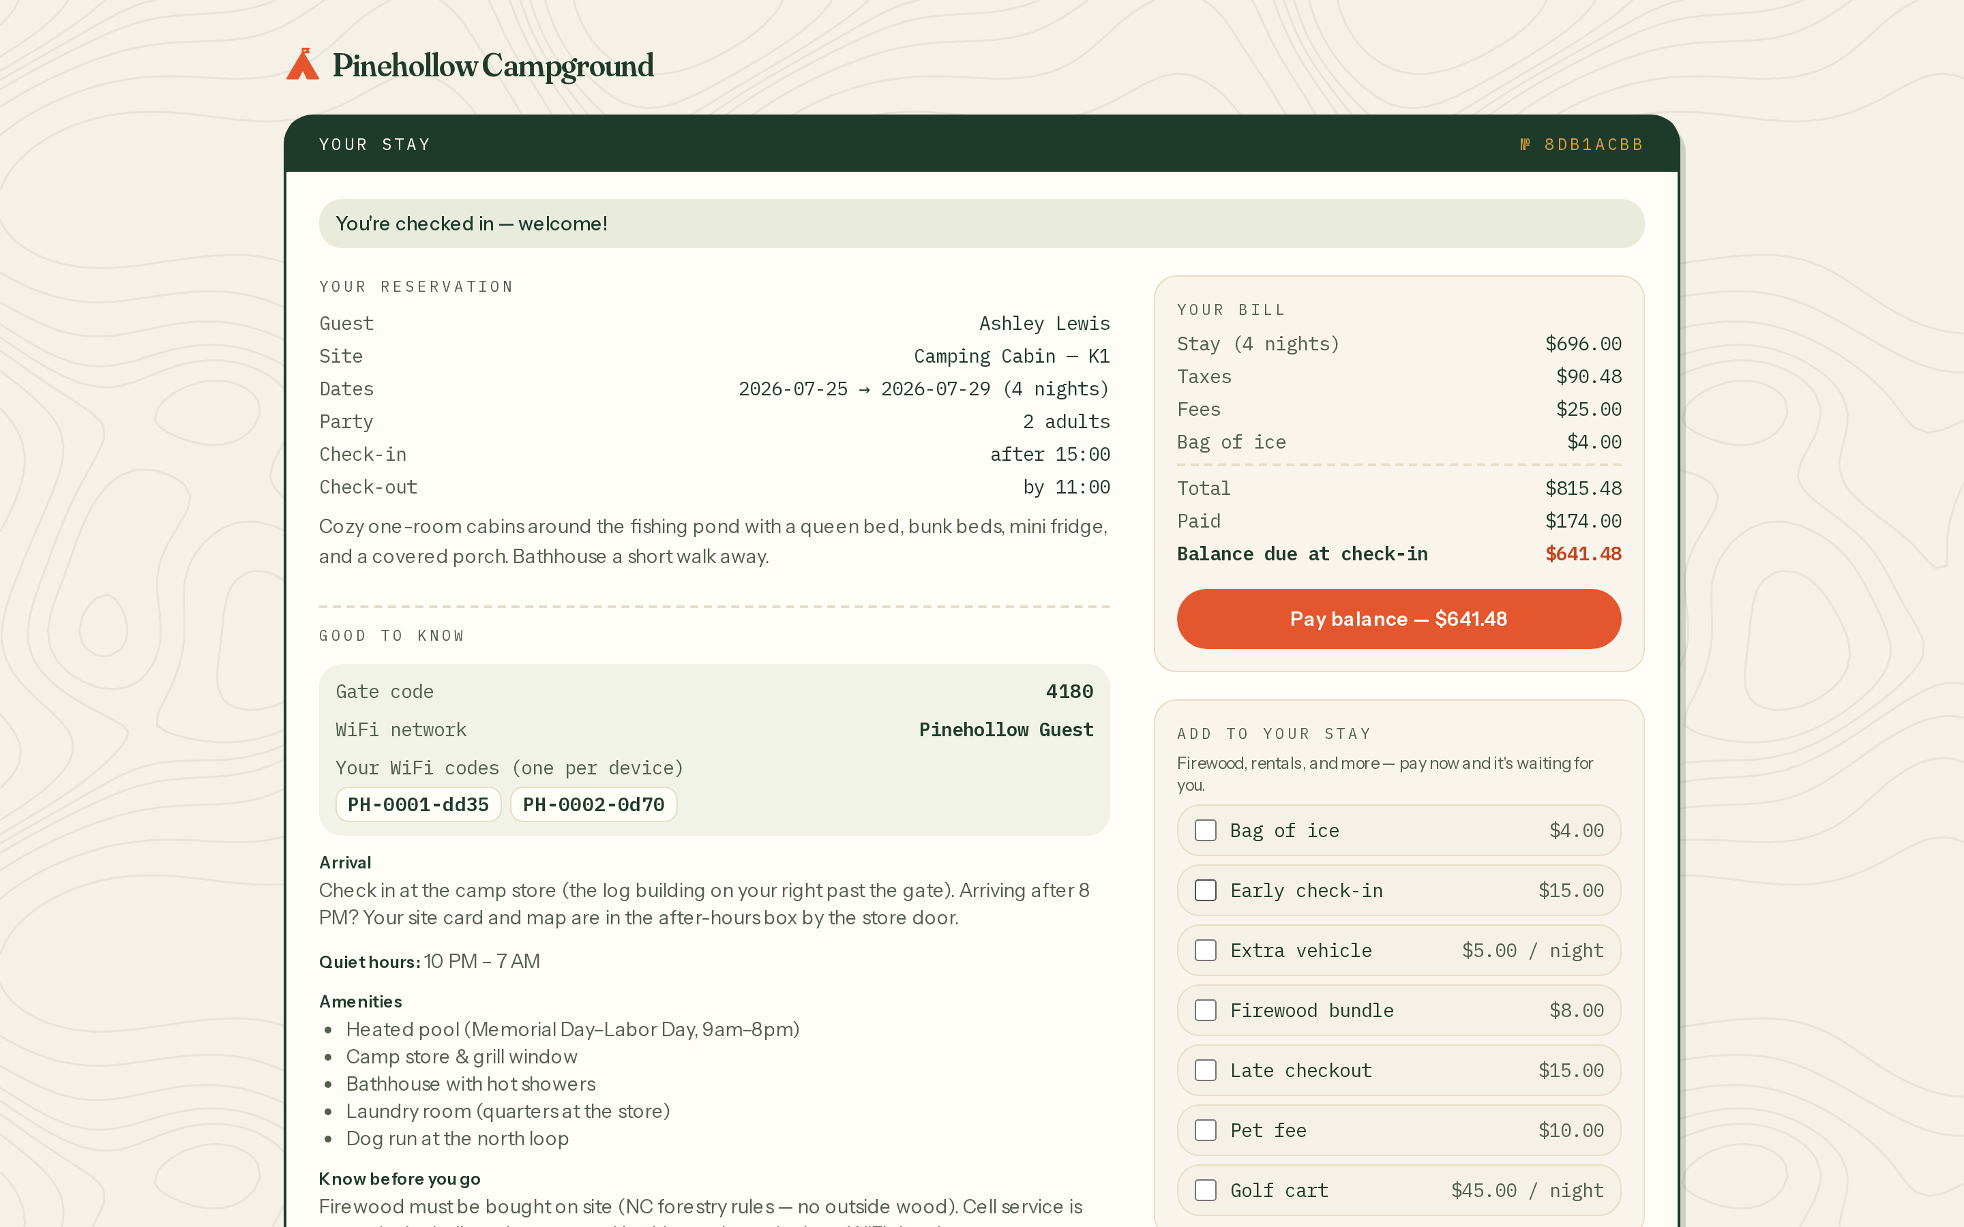Tick the Extra vehicle checkbox
1964x1227 pixels.
coord(1205,950)
